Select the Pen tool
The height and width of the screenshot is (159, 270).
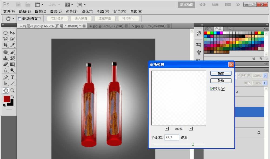click(x=5, y=77)
